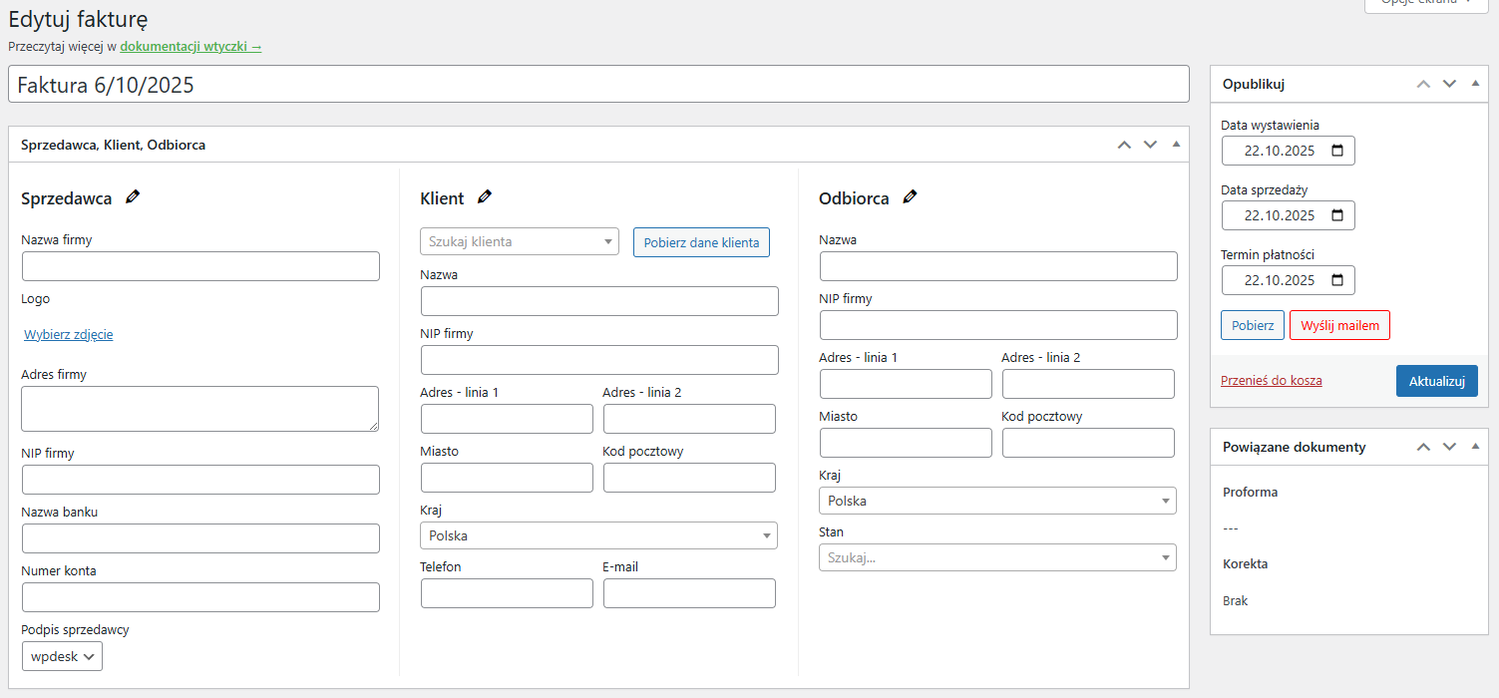Click the Pobierz dane klienta button
This screenshot has height=698, width=1499.
701,242
